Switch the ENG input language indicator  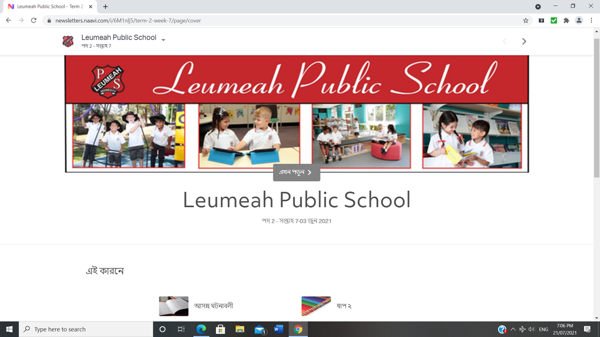[543, 330]
